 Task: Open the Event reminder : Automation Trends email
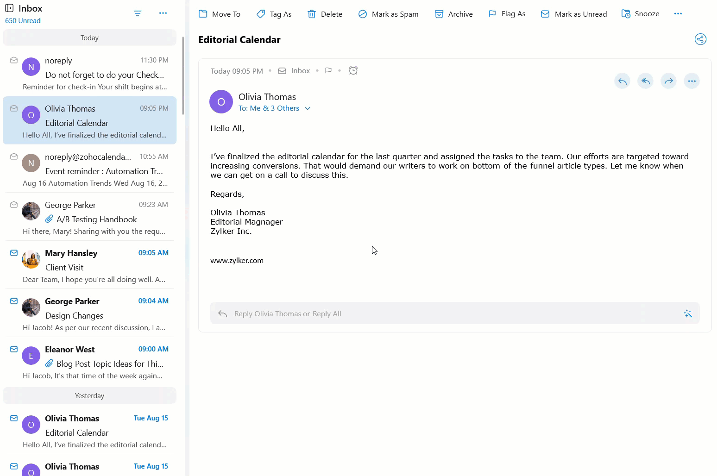90,169
